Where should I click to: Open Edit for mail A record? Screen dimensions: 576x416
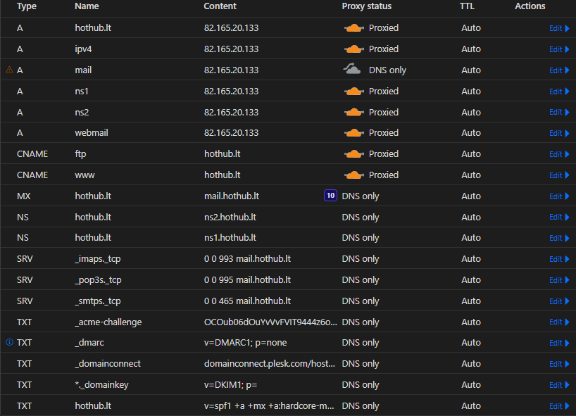(x=559, y=70)
